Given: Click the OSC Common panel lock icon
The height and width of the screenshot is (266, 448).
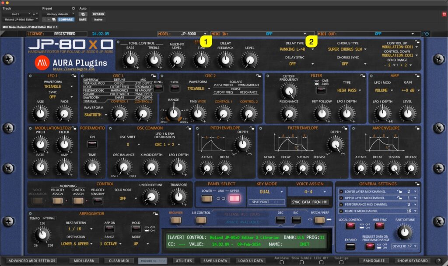Looking at the screenshot, I should pos(189,128).
